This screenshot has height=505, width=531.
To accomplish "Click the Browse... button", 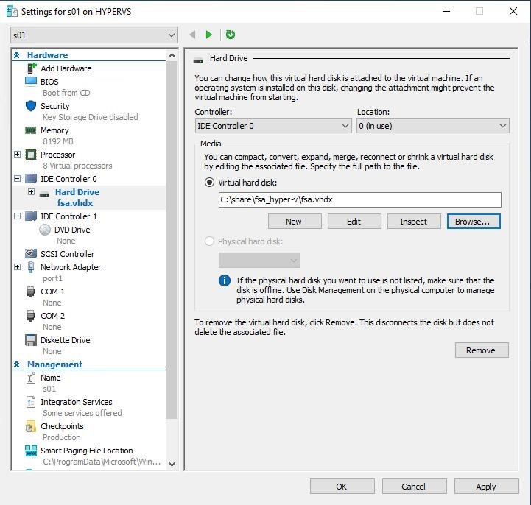I will click(474, 222).
